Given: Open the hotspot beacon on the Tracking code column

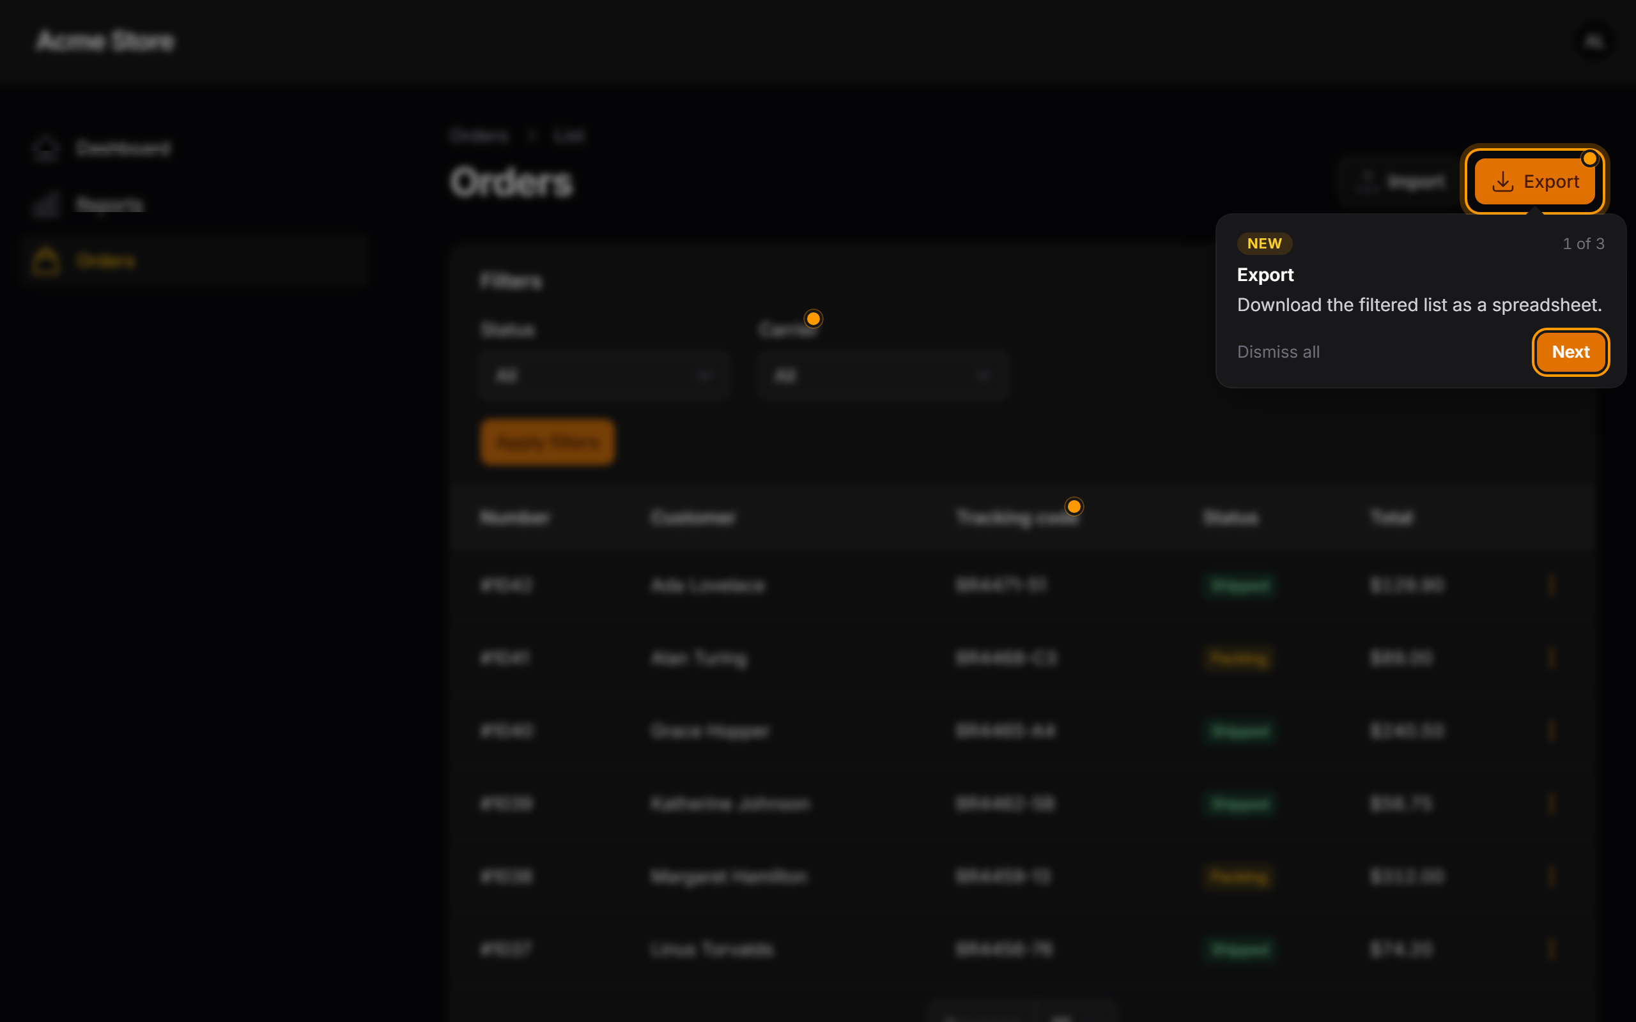Looking at the screenshot, I should (x=1074, y=507).
